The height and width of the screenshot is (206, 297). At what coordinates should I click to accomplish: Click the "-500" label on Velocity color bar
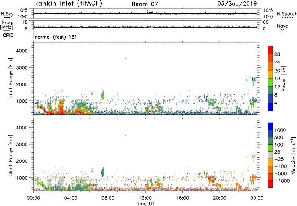[x=281, y=173]
